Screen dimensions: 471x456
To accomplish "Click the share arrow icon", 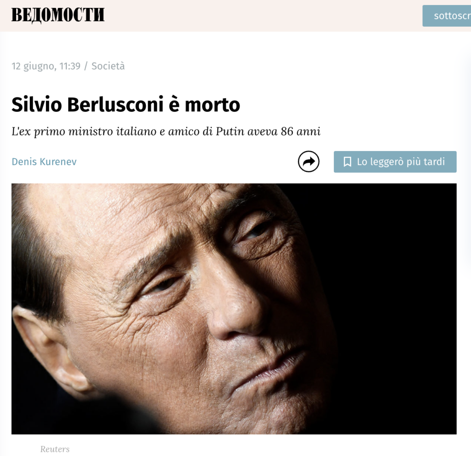I will [x=309, y=162].
